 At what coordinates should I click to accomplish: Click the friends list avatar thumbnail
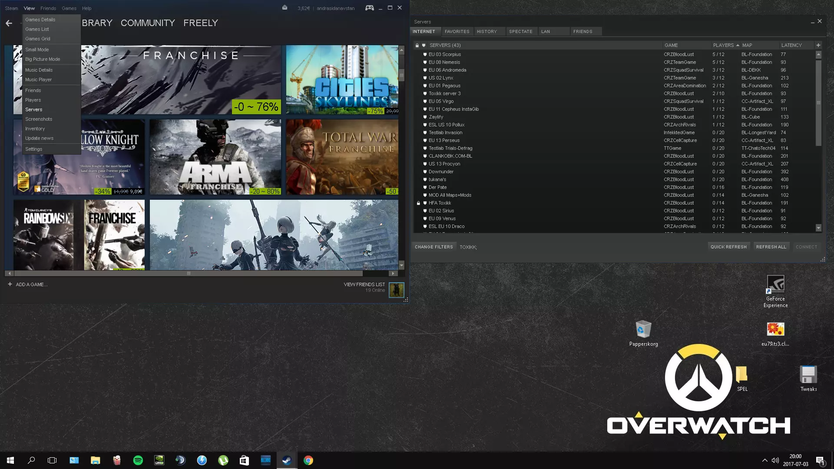click(396, 290)
